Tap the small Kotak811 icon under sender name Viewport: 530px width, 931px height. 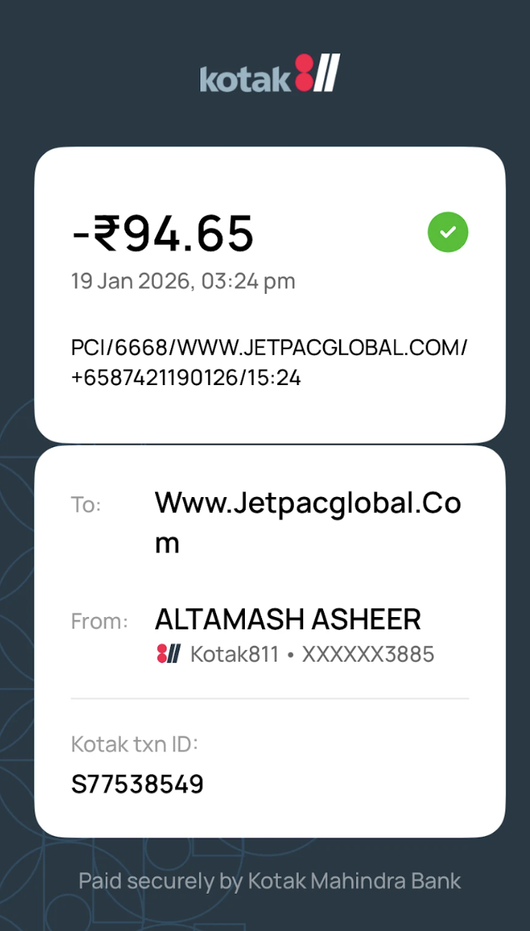[167, 654]
